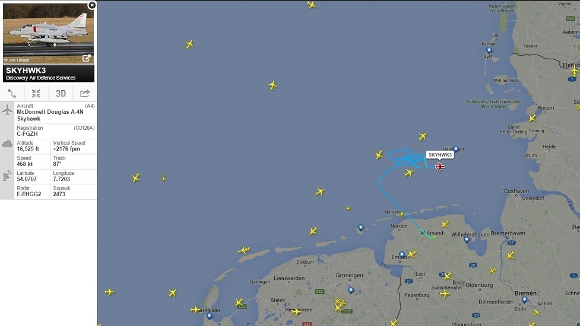Select the airport pin near Emden
The image size is (580, 326).
[402, 255]
